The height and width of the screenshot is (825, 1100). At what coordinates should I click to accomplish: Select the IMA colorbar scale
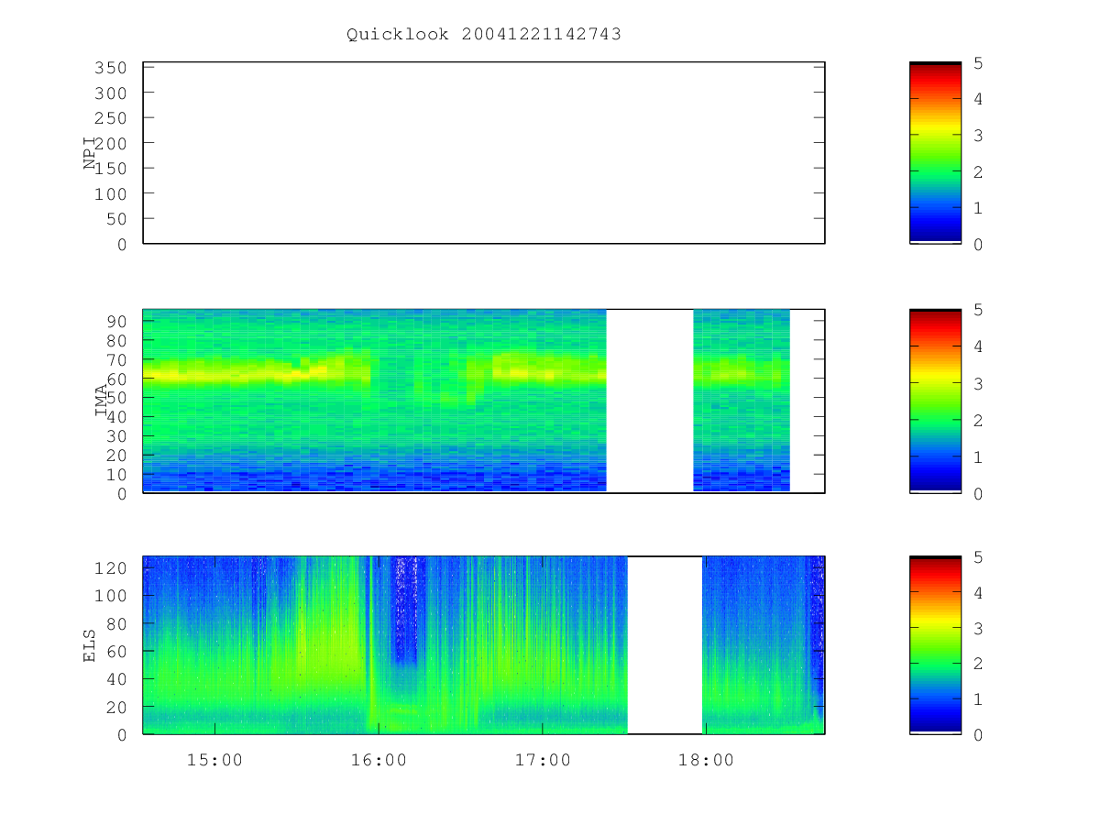click(x=935, y=401)
